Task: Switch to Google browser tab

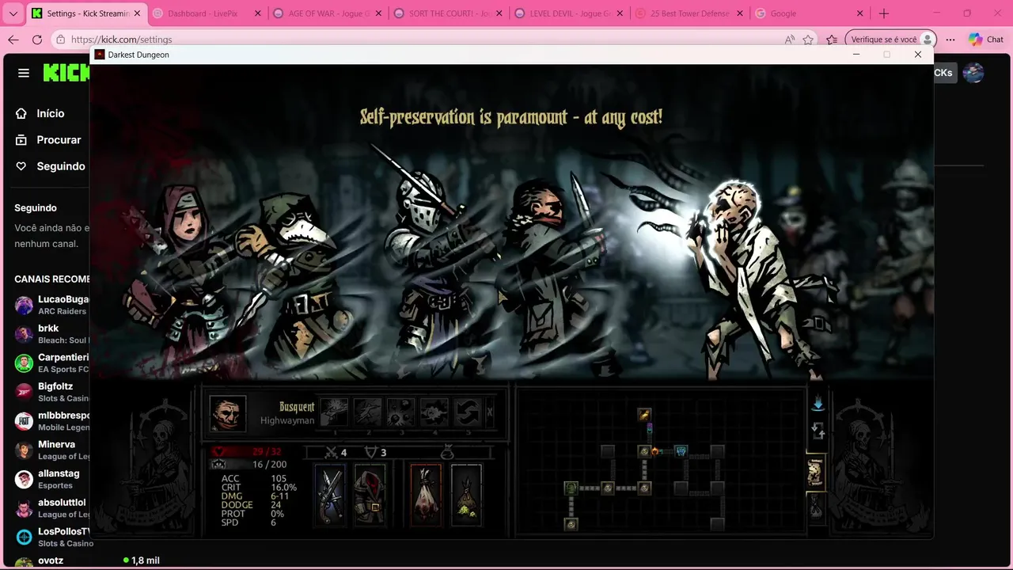Action: (x=810, y=13)
